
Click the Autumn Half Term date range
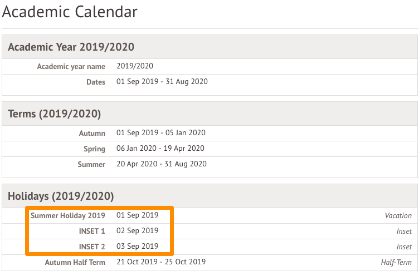click(x=160, y=262)
